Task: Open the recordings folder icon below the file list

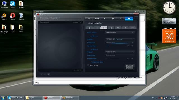Action: tap(48, 74)
